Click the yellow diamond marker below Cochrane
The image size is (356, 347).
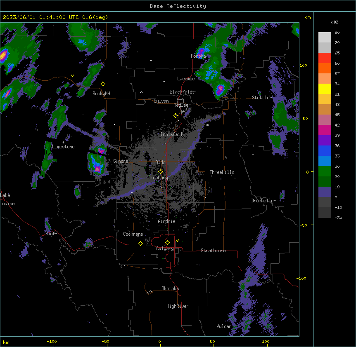tap(140, 243)
